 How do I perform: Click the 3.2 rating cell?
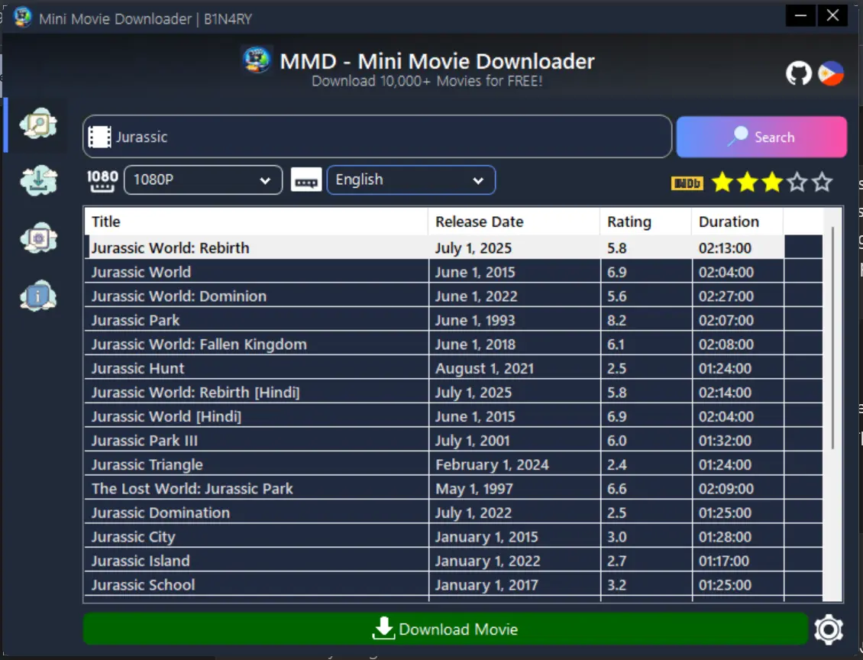[646, 585]
